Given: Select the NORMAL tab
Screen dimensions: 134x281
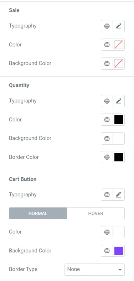Looking at the screenshot, I should pyautogui.click(x=38, y=214).
